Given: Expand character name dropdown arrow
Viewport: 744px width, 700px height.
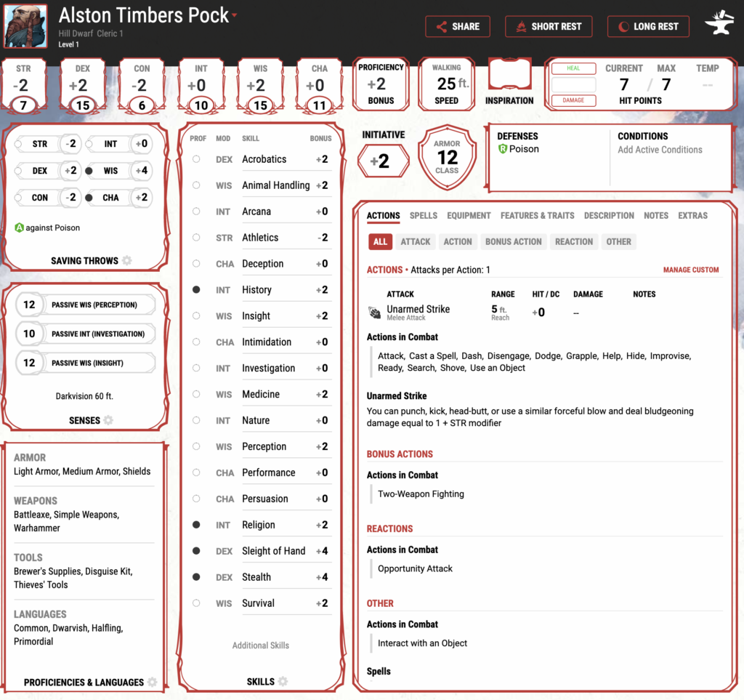Looking at the screenshot, I should coord(235,16).
